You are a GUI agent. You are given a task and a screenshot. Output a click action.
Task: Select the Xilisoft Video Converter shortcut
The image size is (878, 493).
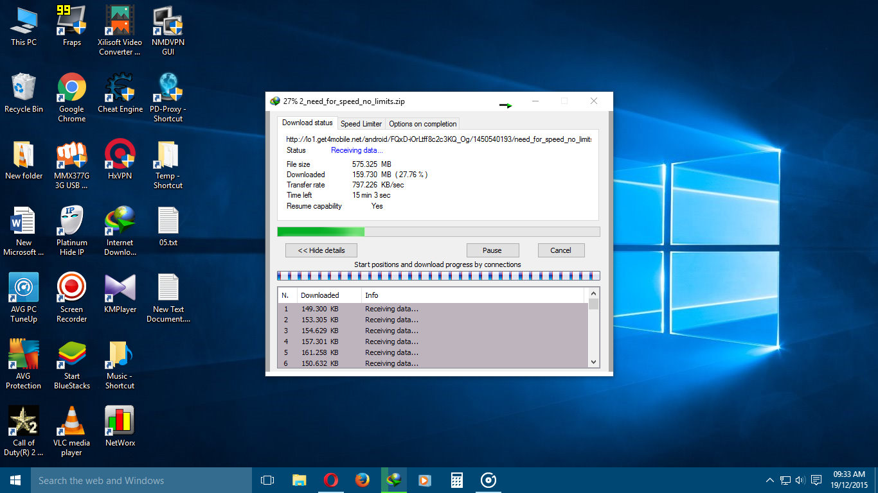click(120, 31)
